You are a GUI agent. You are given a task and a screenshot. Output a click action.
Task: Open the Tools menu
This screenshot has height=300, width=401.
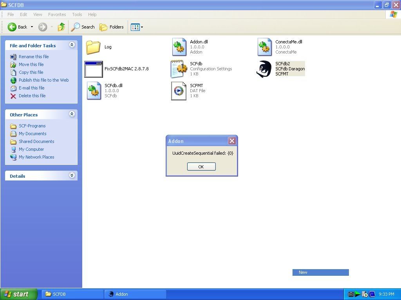click(x=77, y=14)
